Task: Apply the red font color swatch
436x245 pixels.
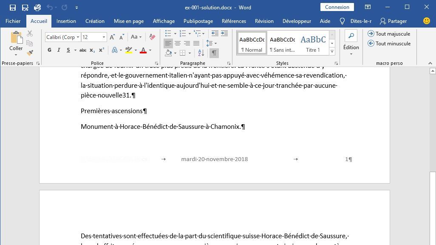Action: point(143,50)
